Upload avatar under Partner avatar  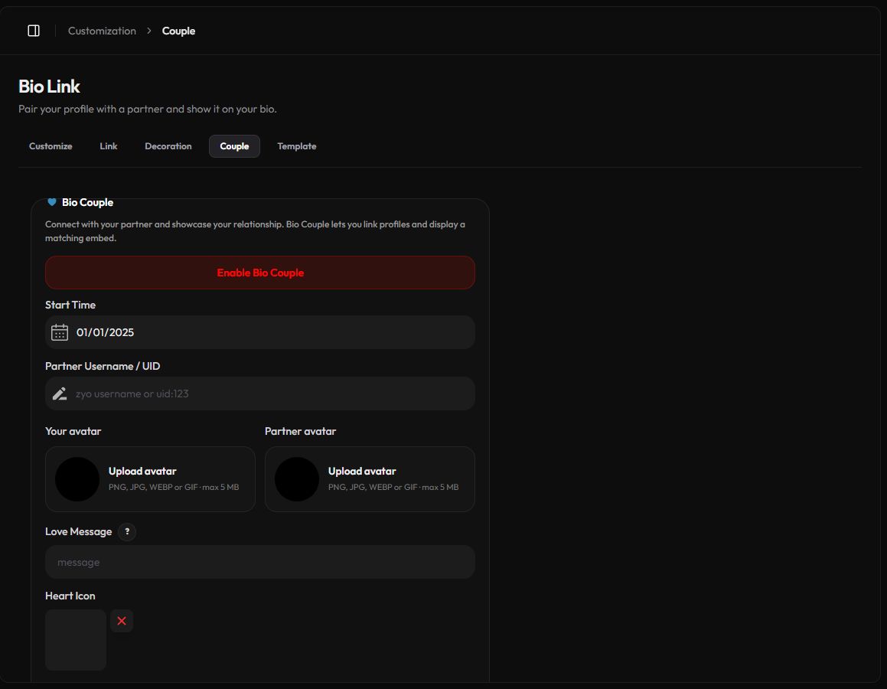370,479
